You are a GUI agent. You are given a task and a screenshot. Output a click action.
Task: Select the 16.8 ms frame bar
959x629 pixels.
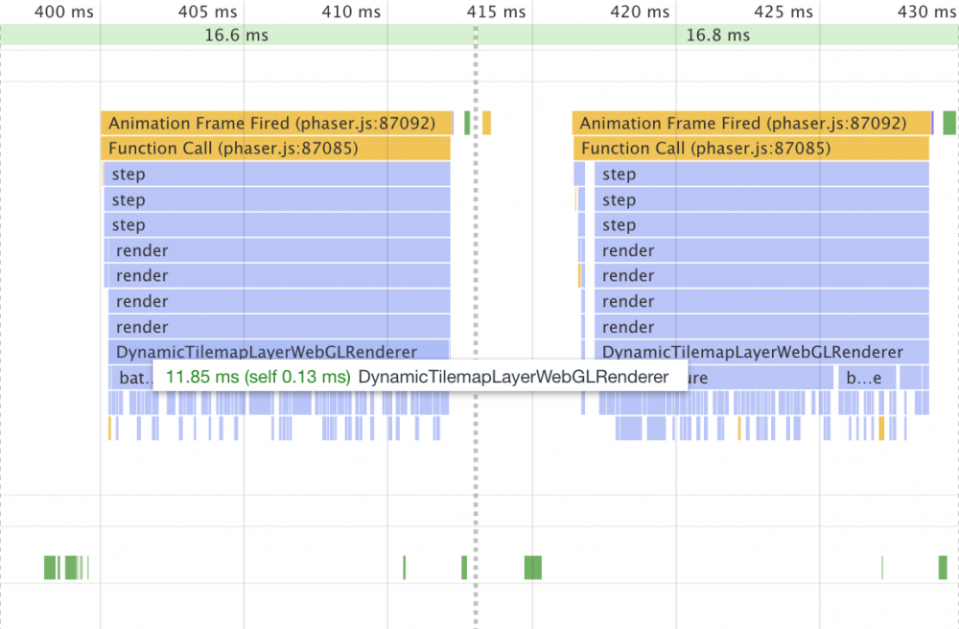[717, 35]
